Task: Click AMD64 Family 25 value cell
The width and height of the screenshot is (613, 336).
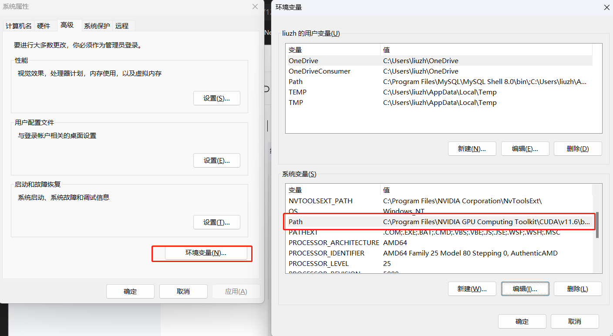Action: point(470,253)
